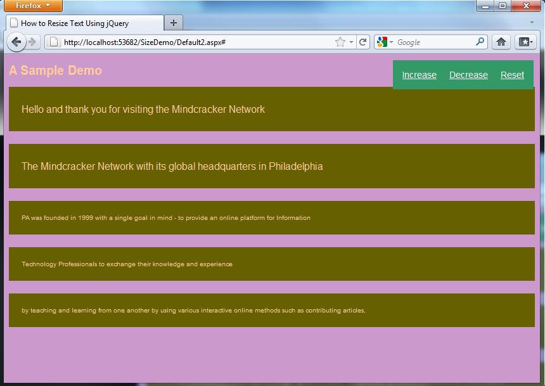Open a new tab with plus button
The width and height of the screenshot is (545, 386).
click(x=174, y=23)
